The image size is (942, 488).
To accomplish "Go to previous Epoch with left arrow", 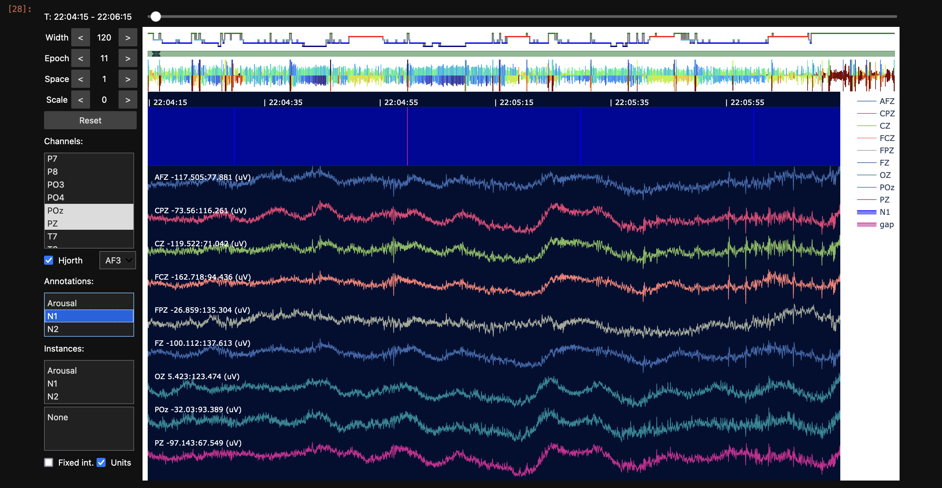I will pos(80,59).
